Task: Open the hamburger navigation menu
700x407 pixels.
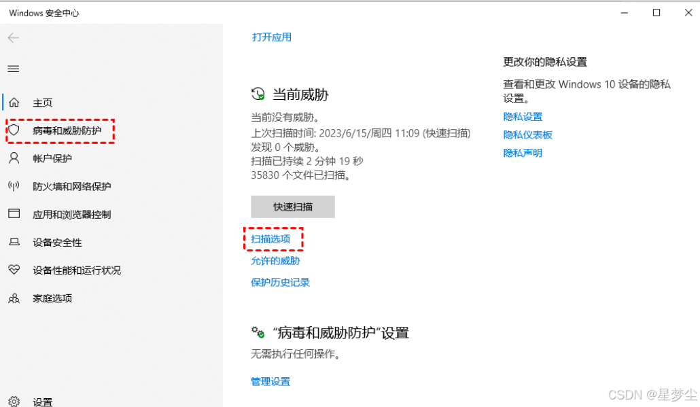Action: pyautogui.click(x=14, y=69)
